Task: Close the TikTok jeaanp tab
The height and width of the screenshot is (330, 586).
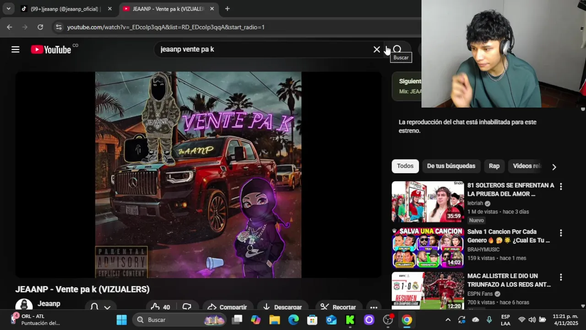Action: point(109,9)
